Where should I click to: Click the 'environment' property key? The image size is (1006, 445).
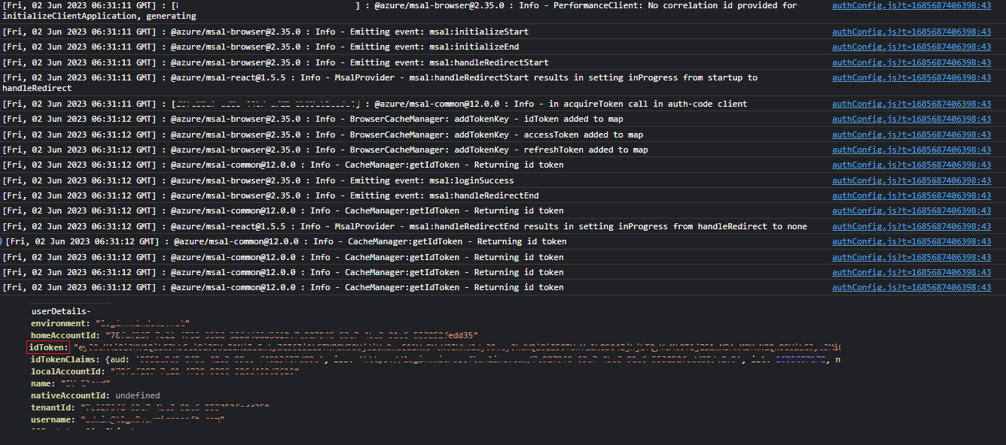pyautogui.click(x=59, y=323)
